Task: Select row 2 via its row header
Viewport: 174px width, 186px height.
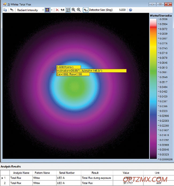Action: coord(5,183)
